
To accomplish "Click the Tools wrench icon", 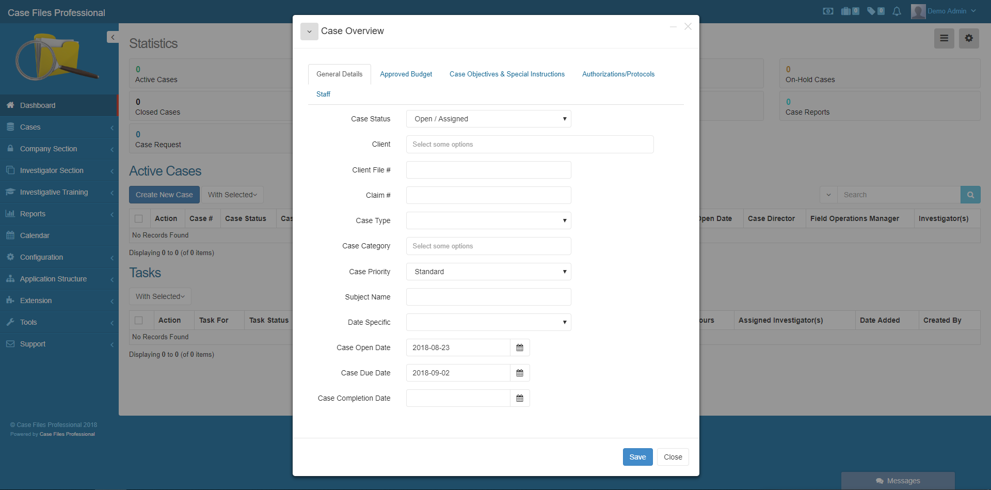I will tap(10, 322).
